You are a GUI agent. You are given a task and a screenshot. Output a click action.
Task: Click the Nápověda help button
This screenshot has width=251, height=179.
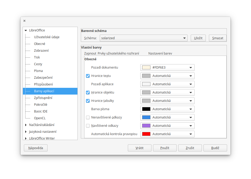pos(36,148)
